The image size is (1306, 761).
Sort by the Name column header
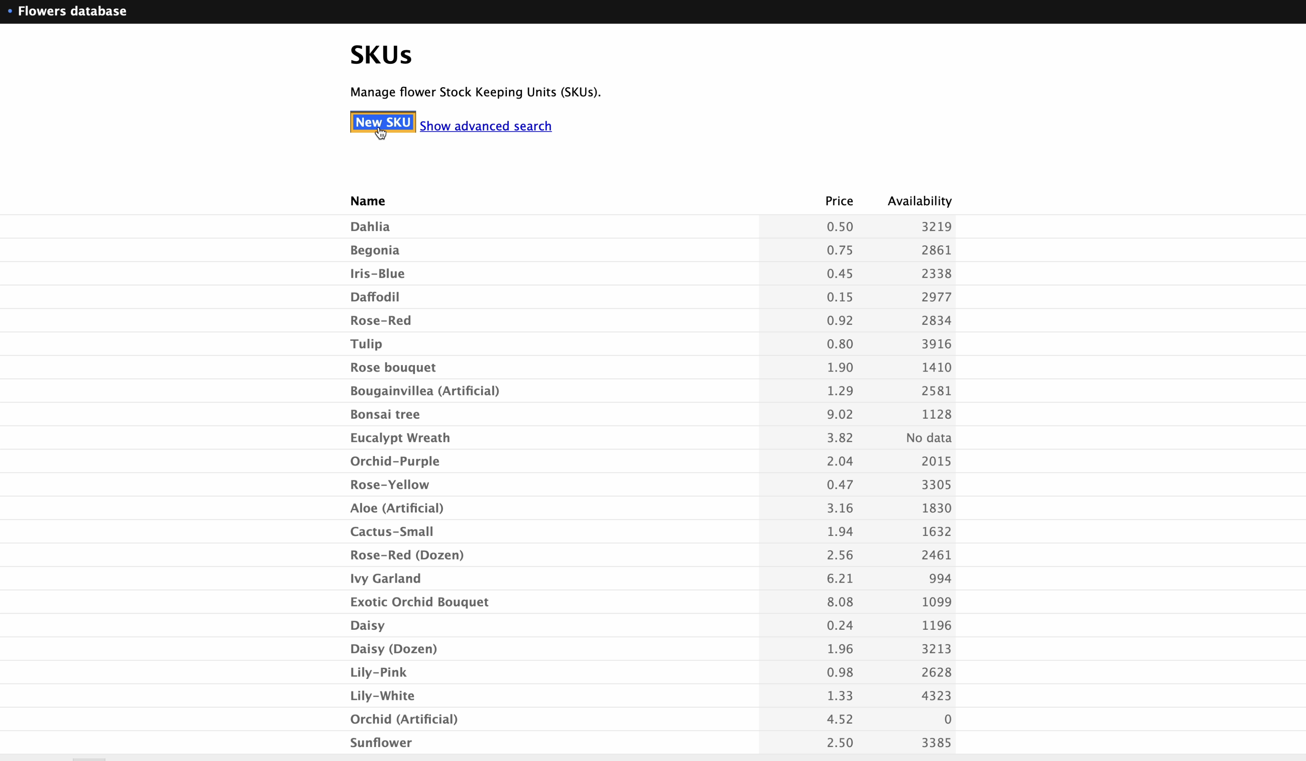(367, 201)
